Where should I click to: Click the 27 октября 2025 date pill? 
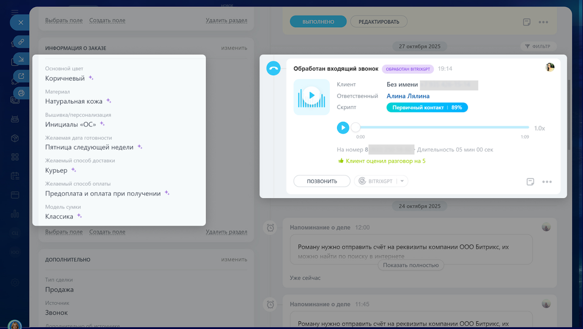tap(420, 47)
